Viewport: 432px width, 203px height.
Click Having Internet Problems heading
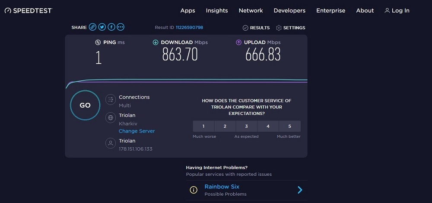pos(217,168)
